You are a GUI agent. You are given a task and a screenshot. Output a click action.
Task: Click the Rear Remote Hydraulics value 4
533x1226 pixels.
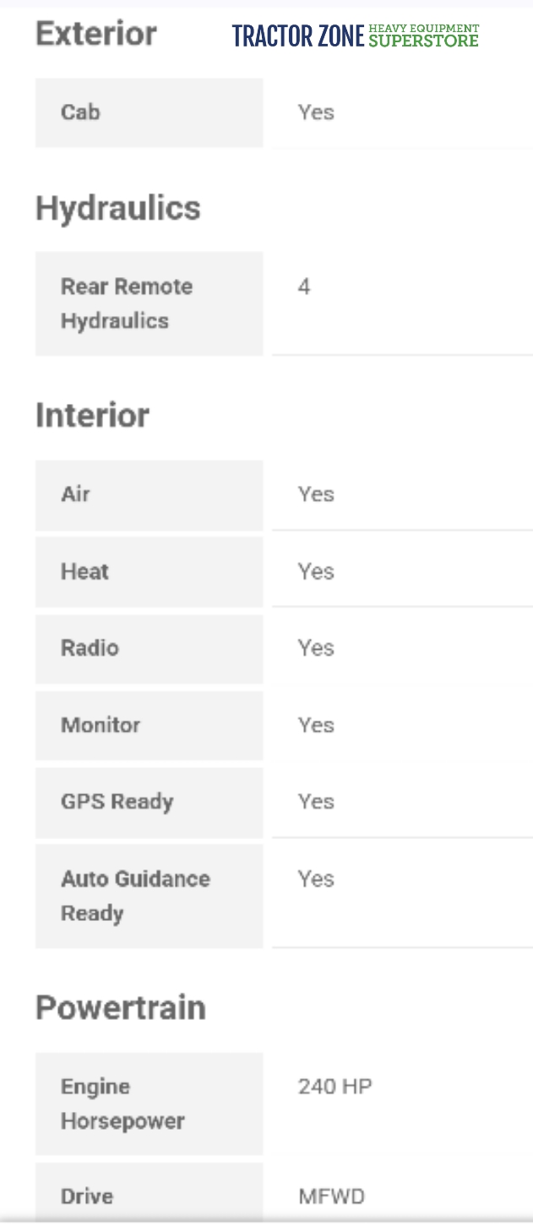tap(304, 287)
